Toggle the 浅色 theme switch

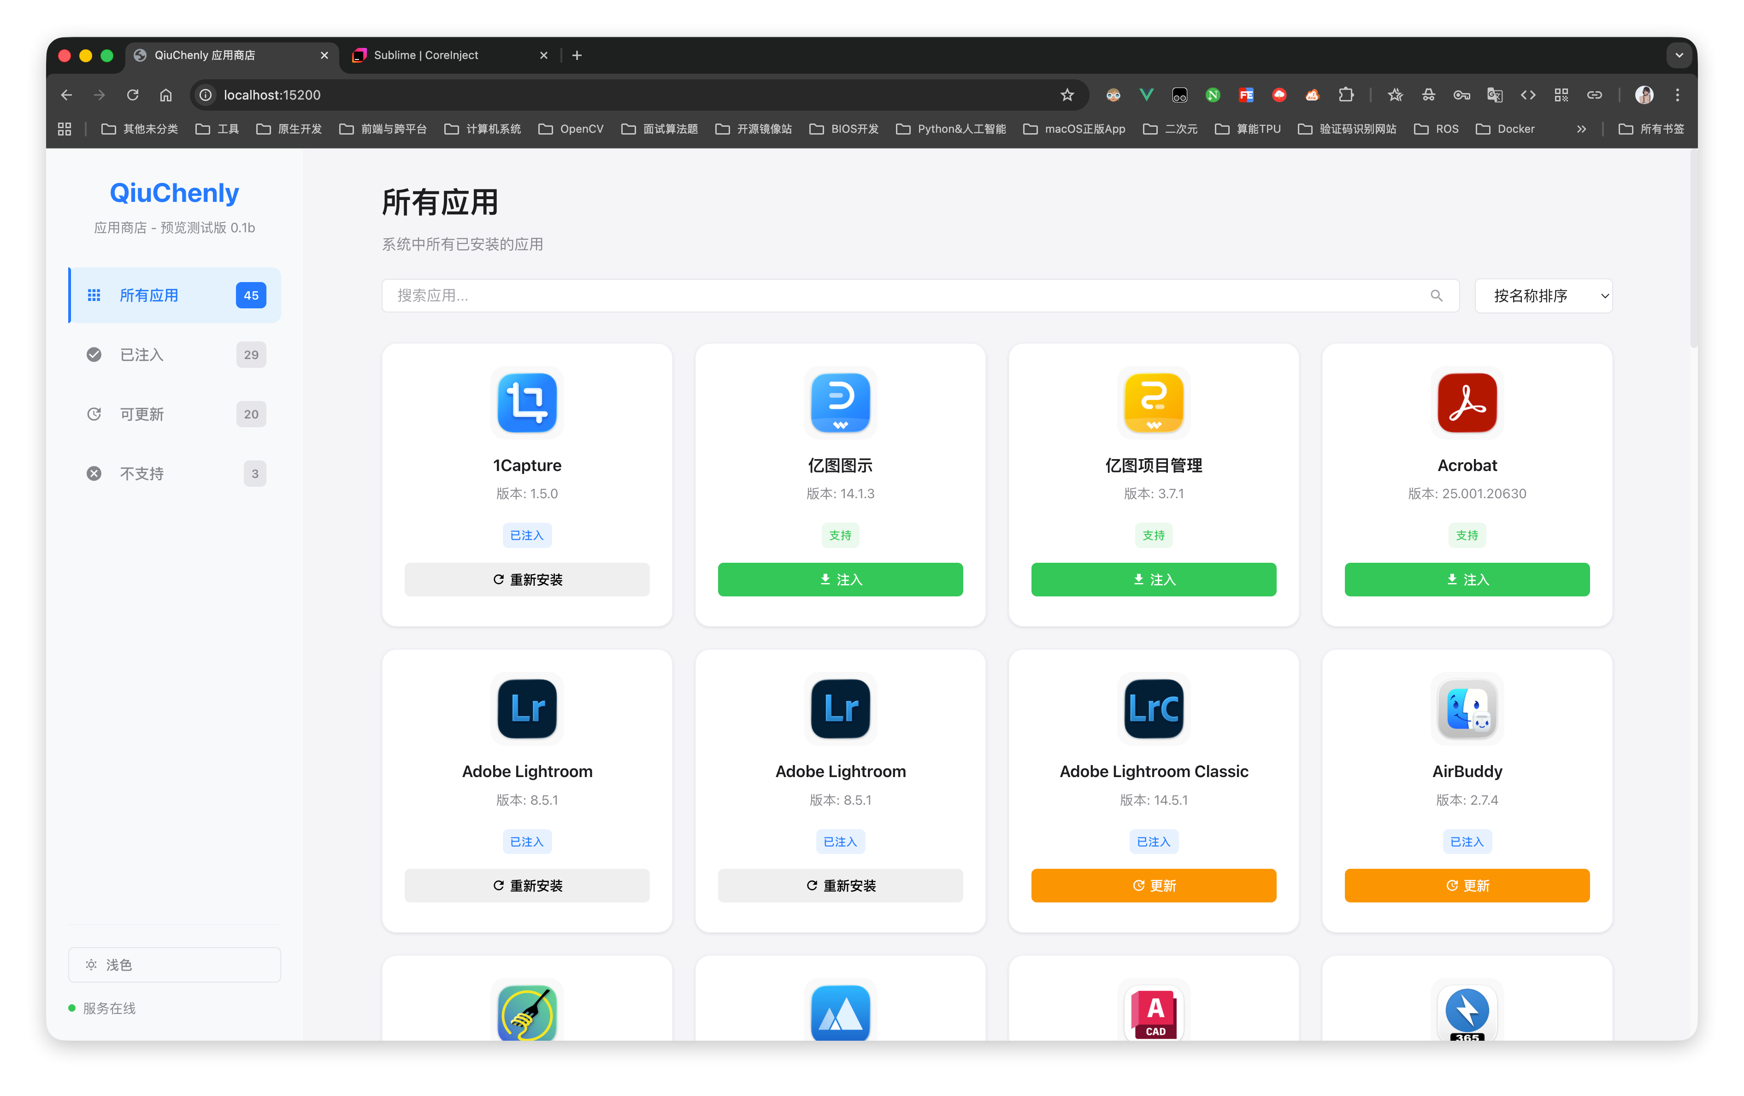point(175,965)
